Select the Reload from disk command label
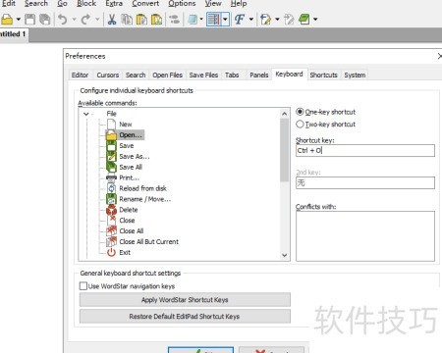 142,188
